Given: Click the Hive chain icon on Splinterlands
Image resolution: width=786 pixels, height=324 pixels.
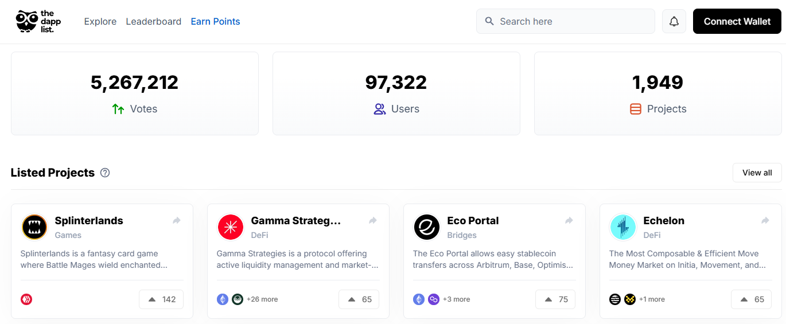Looking at the screenshot, I should 26,299.
